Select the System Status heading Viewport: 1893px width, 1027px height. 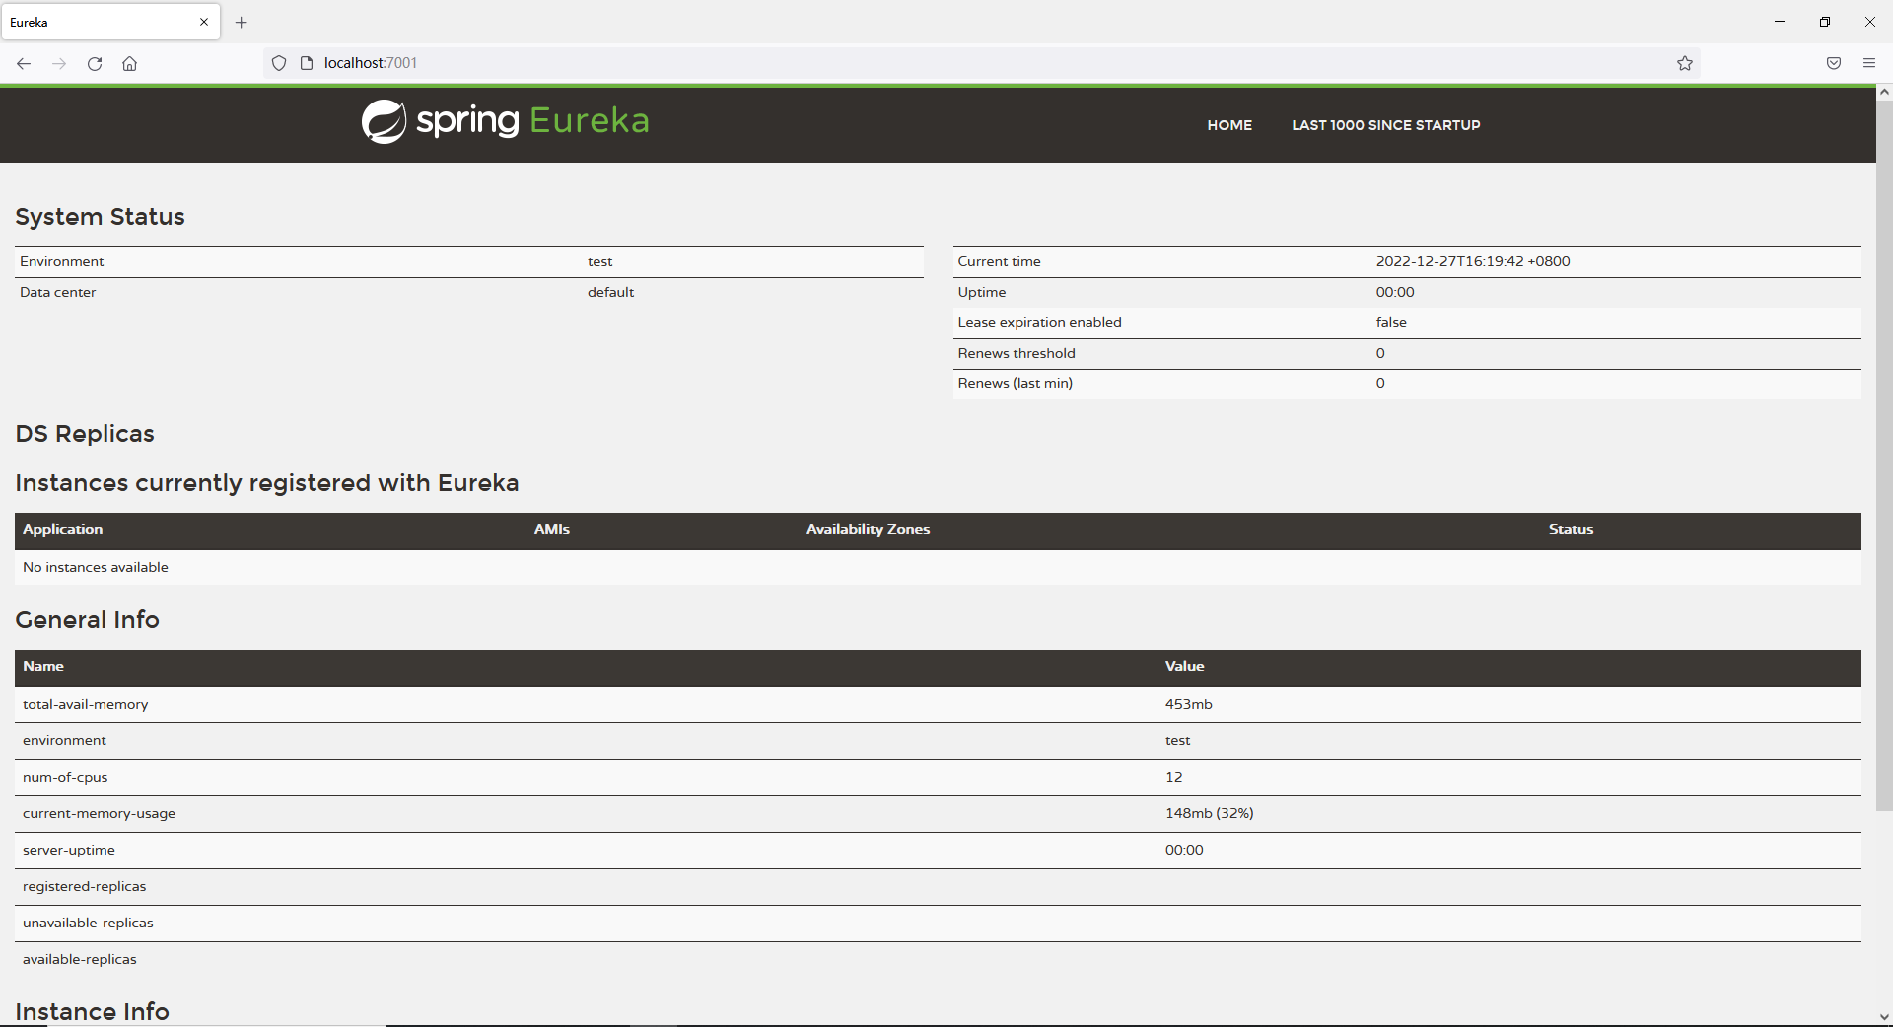[x=100, y=217]
